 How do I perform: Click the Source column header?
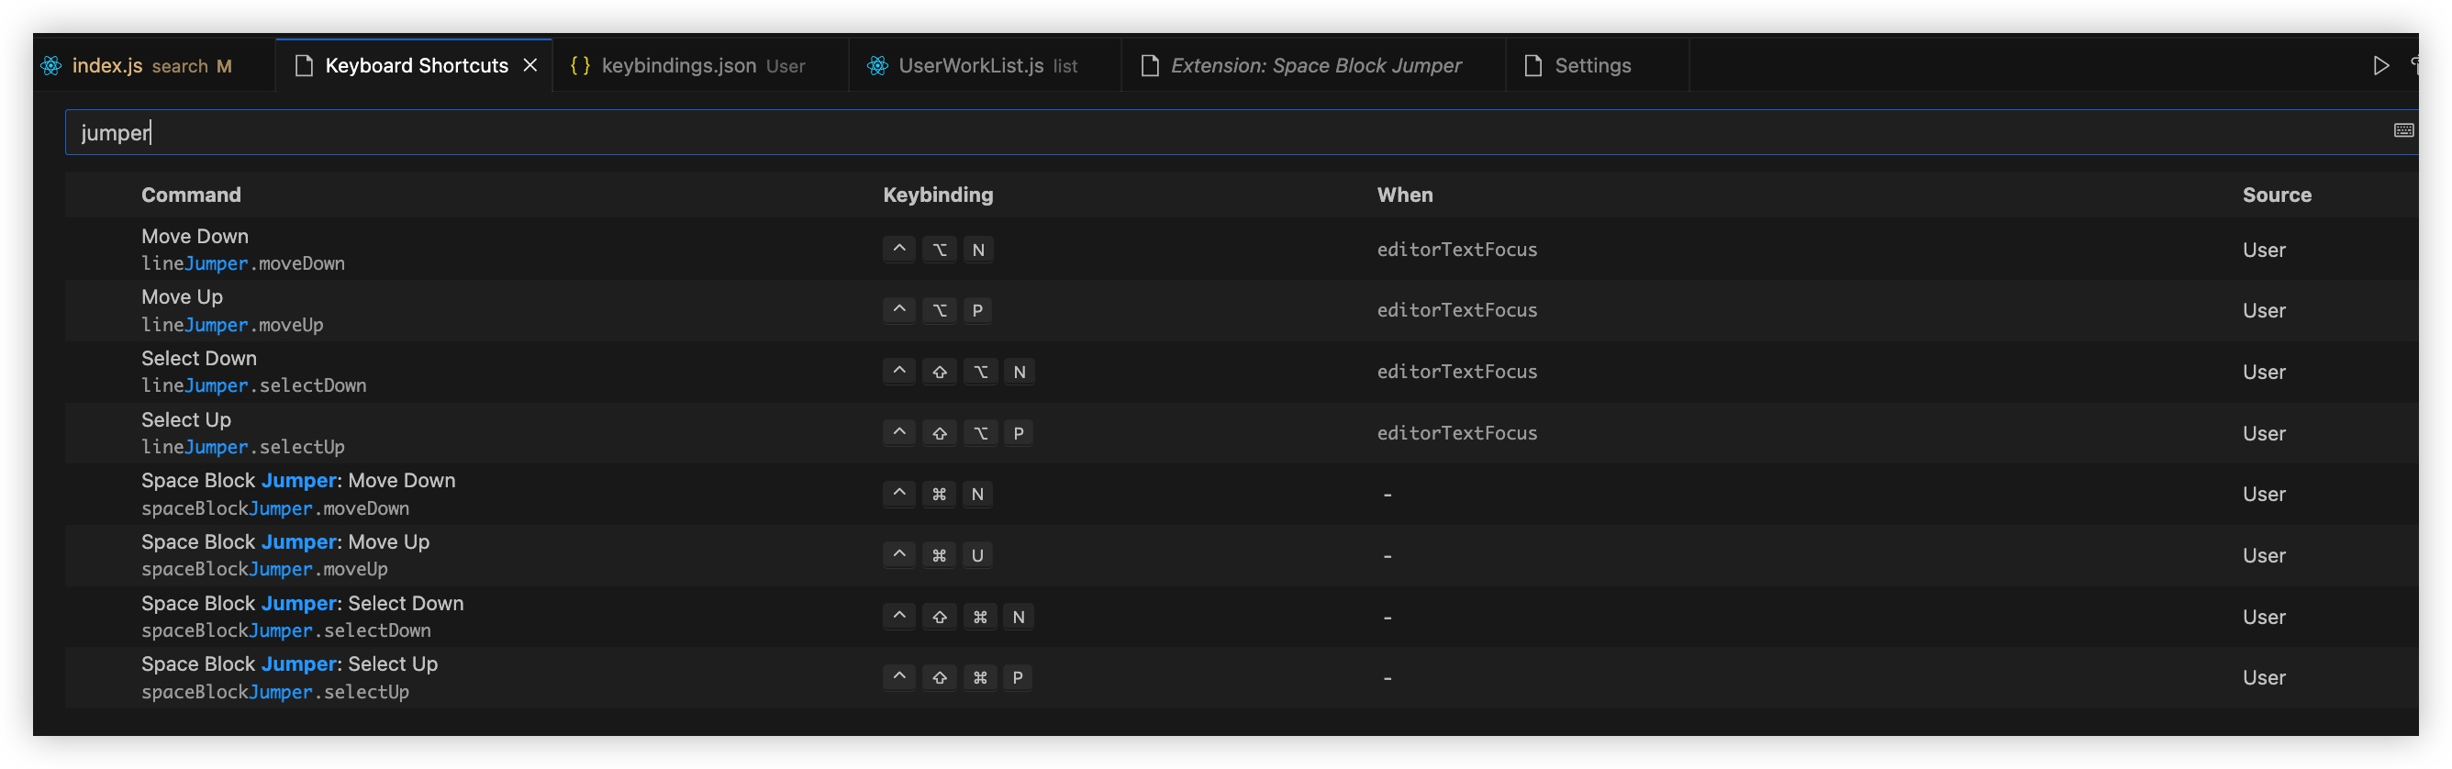[2275, 195]
